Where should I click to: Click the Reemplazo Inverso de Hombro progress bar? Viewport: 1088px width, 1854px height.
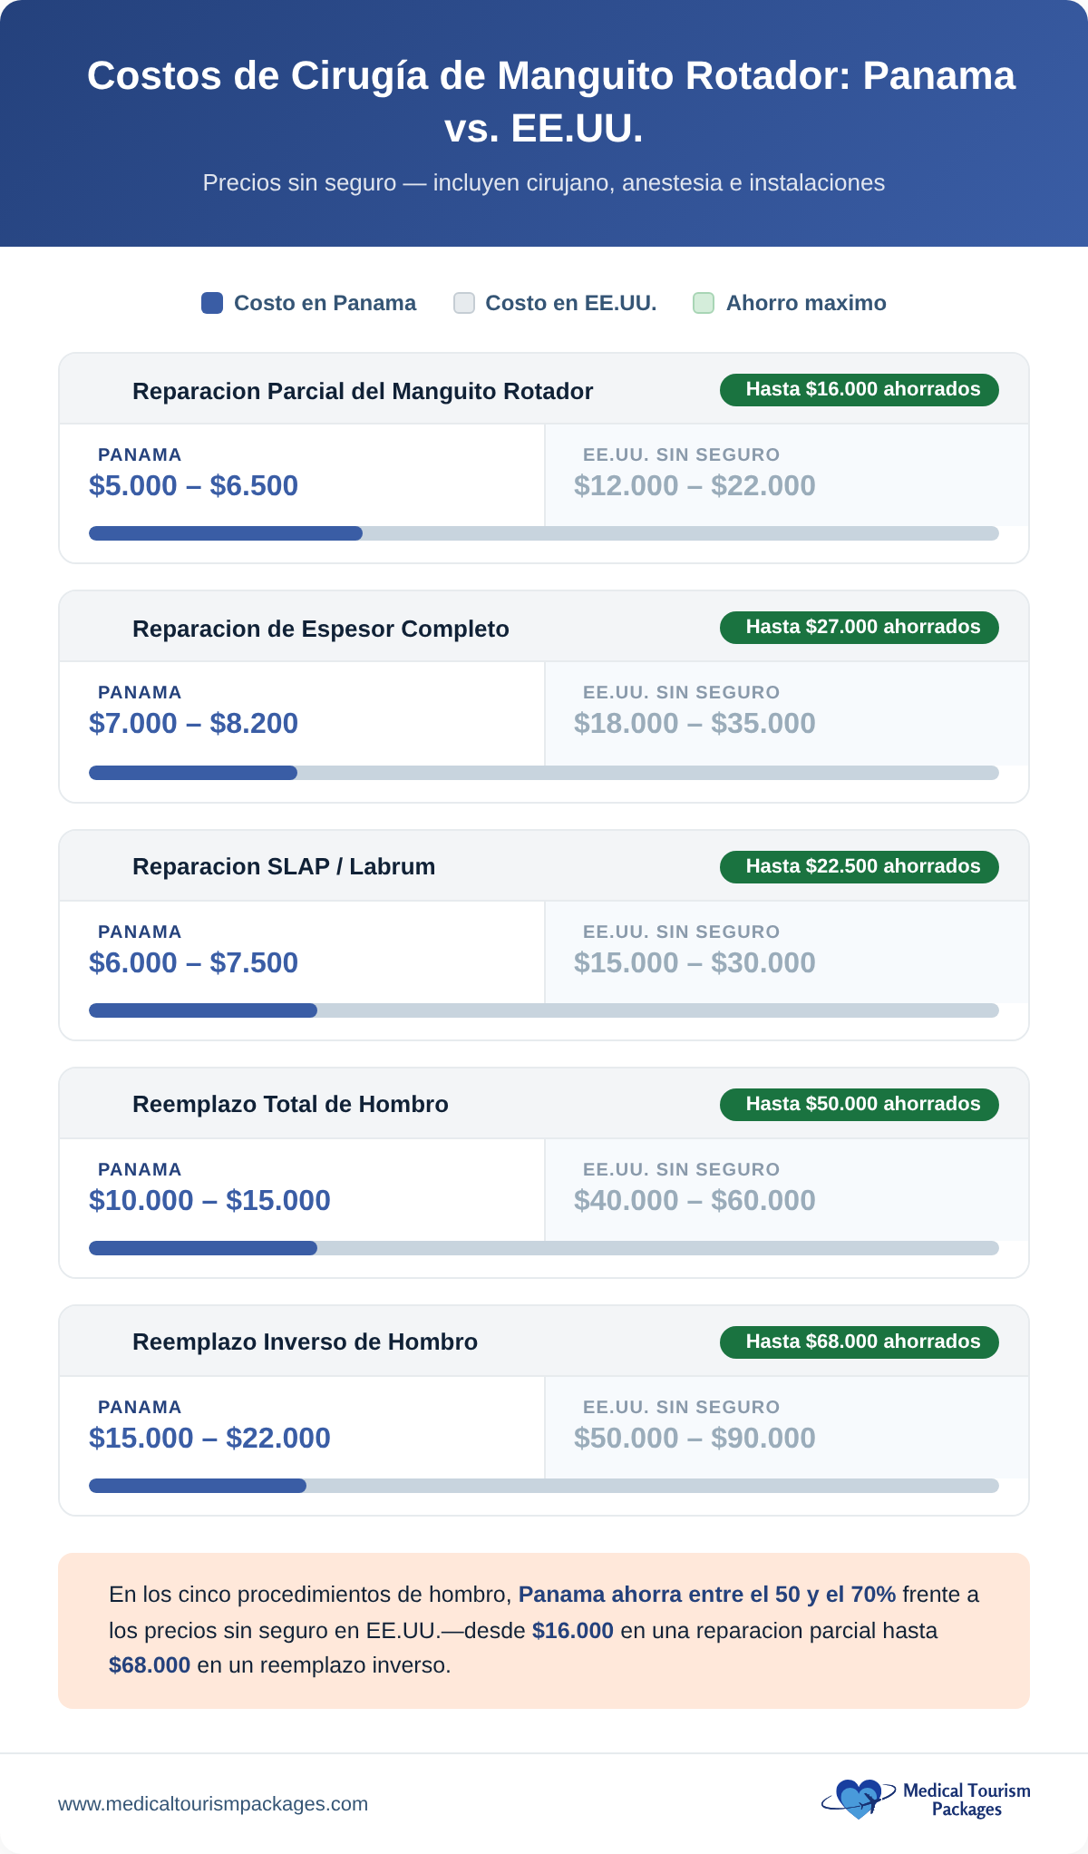tap(544, 1486)
